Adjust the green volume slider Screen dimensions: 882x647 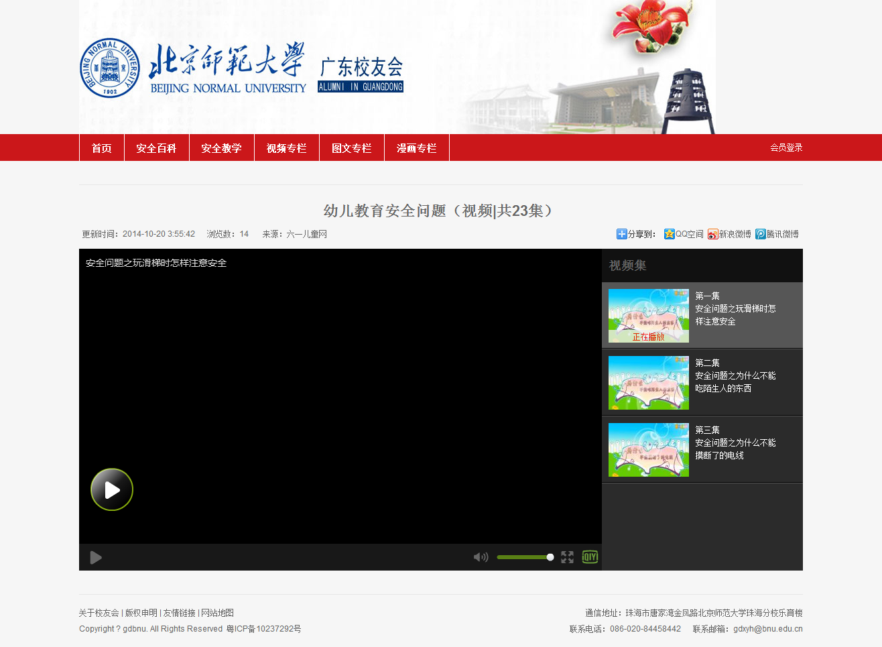525,557
